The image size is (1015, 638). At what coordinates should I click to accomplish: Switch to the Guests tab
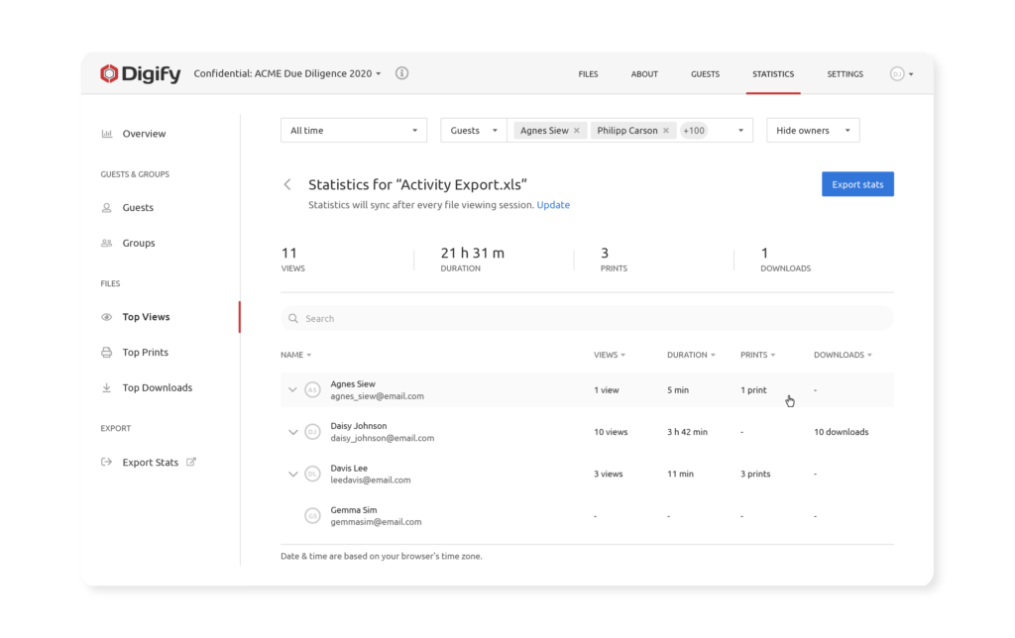[705, 74]
